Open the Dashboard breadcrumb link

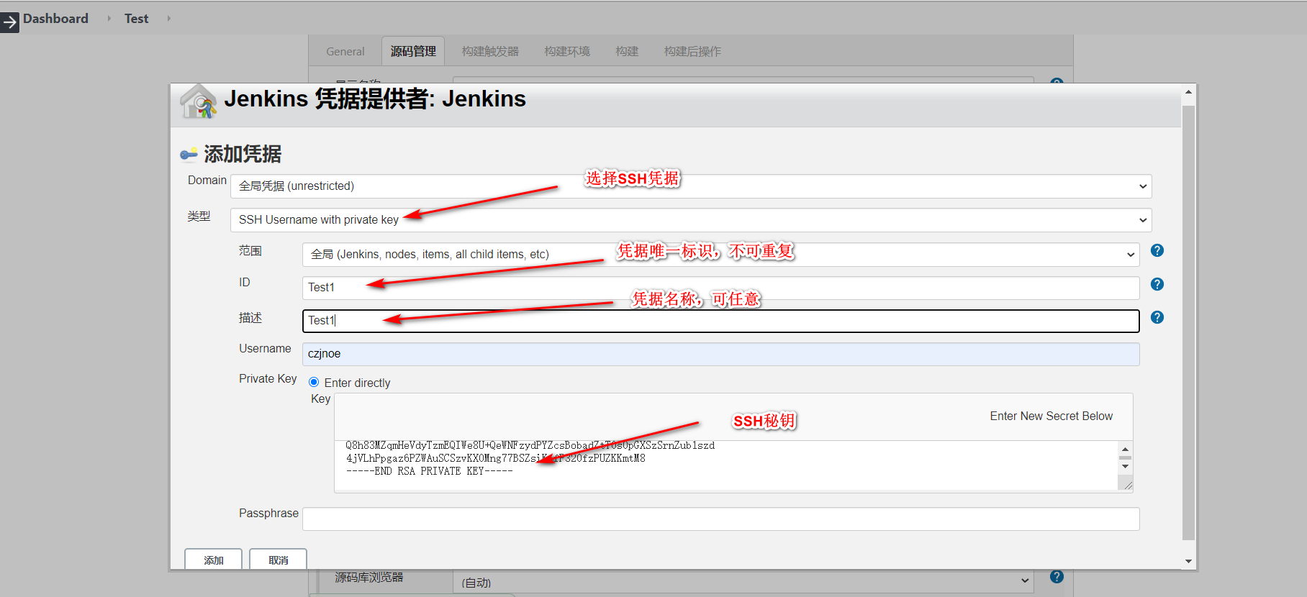[x=55, y=19]
